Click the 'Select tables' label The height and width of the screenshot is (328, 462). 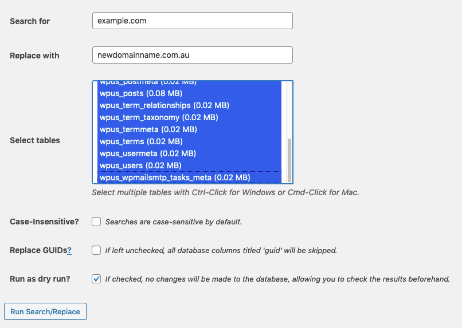click(35, 140)
